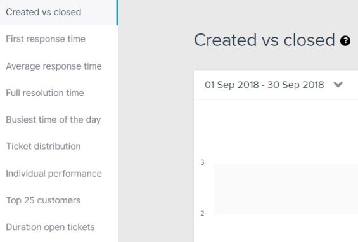358x242 pixels.
Task: Show the Ticket distribution report
Action: (43, 147)
